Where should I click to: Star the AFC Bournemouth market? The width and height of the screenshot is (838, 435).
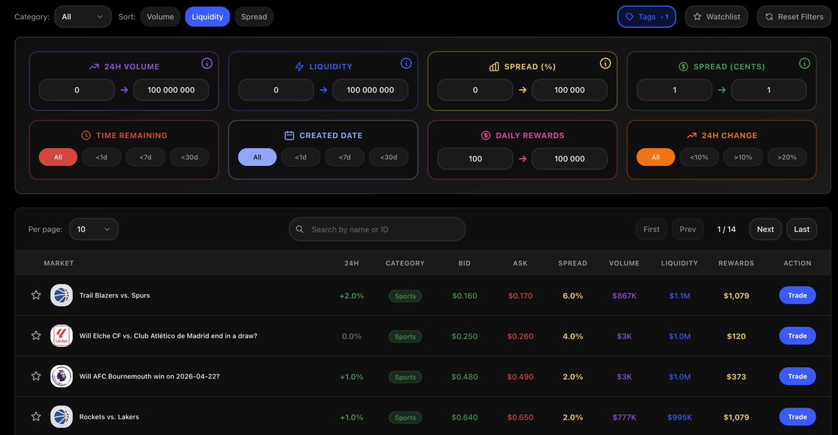[36, 376]
